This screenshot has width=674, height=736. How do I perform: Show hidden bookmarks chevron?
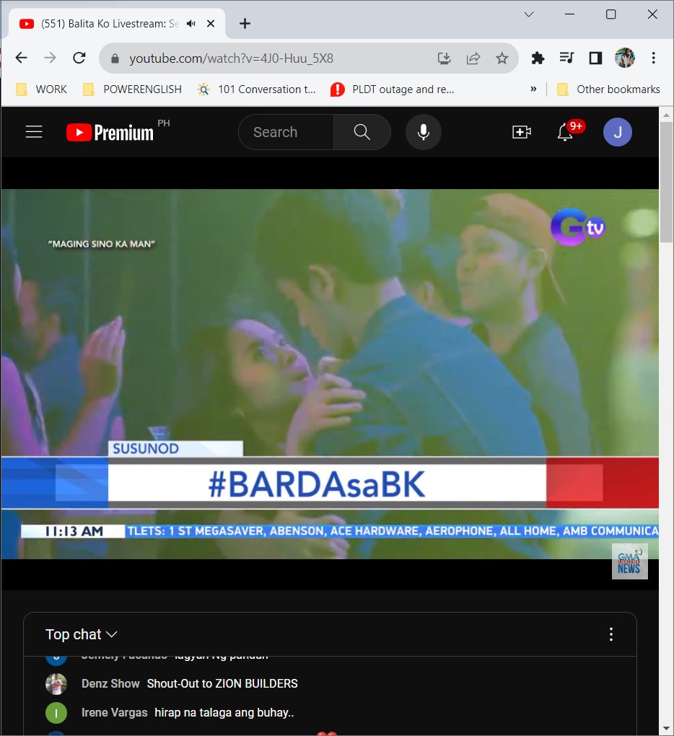coord(533,89)
